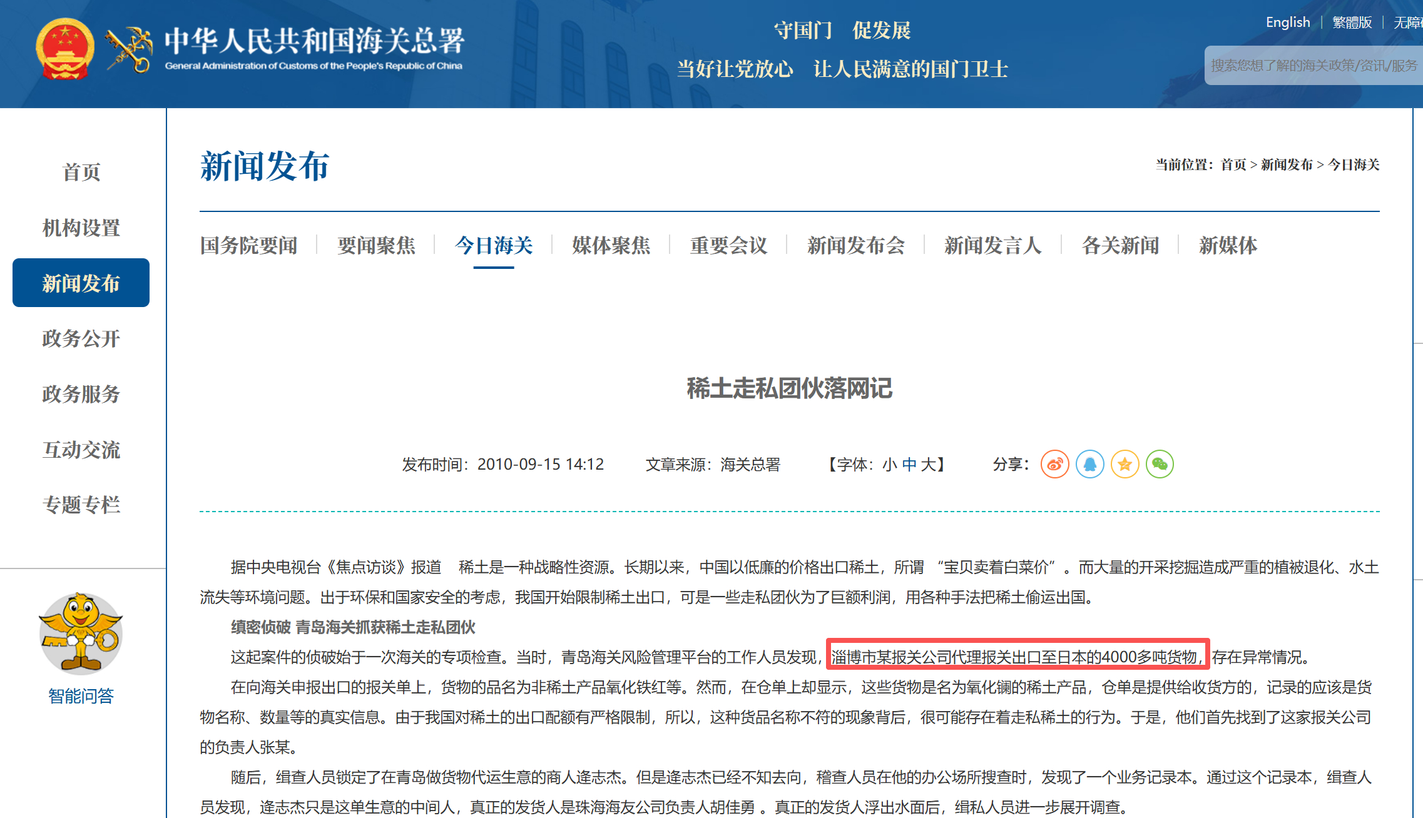Click the national emblem logo
Screen dimensions: 1423x818
tap(65, 49)
